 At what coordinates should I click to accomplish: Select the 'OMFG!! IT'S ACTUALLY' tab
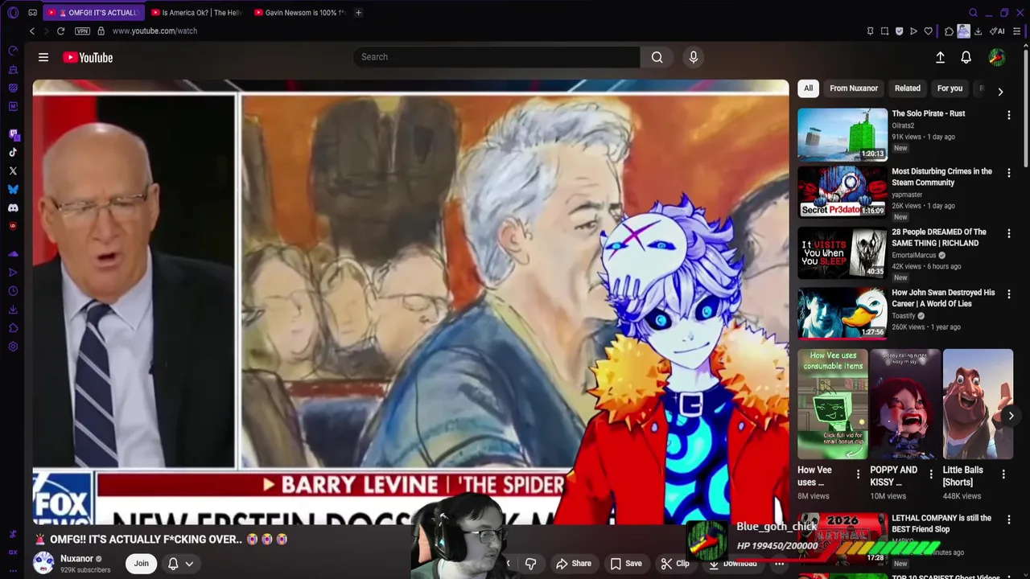click(x=93, y=13)
